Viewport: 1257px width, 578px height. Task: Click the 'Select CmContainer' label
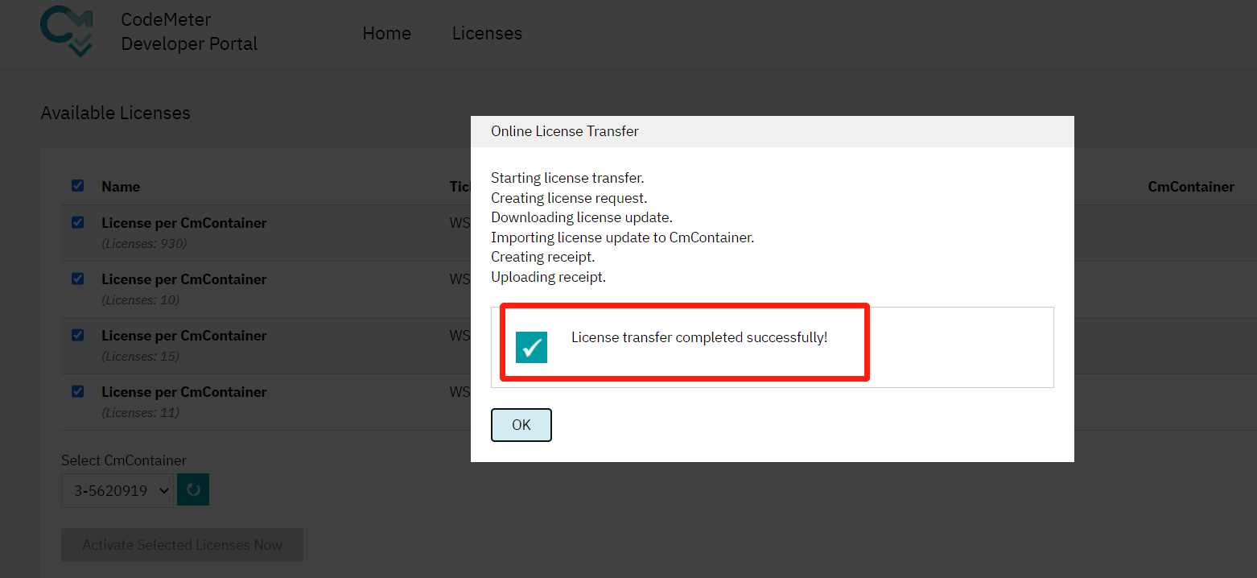(x=124, y=460)
